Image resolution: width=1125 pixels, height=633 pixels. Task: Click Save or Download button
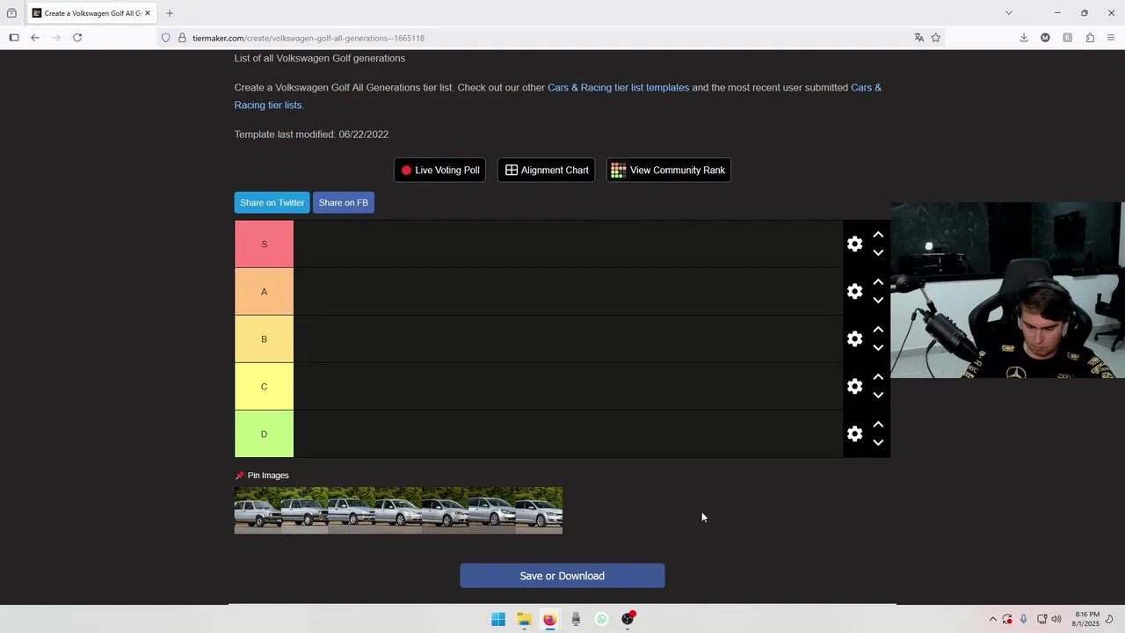click(x=562, y=576)
